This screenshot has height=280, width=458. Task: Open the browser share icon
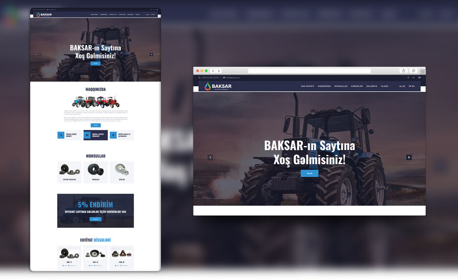coord(403,70)
